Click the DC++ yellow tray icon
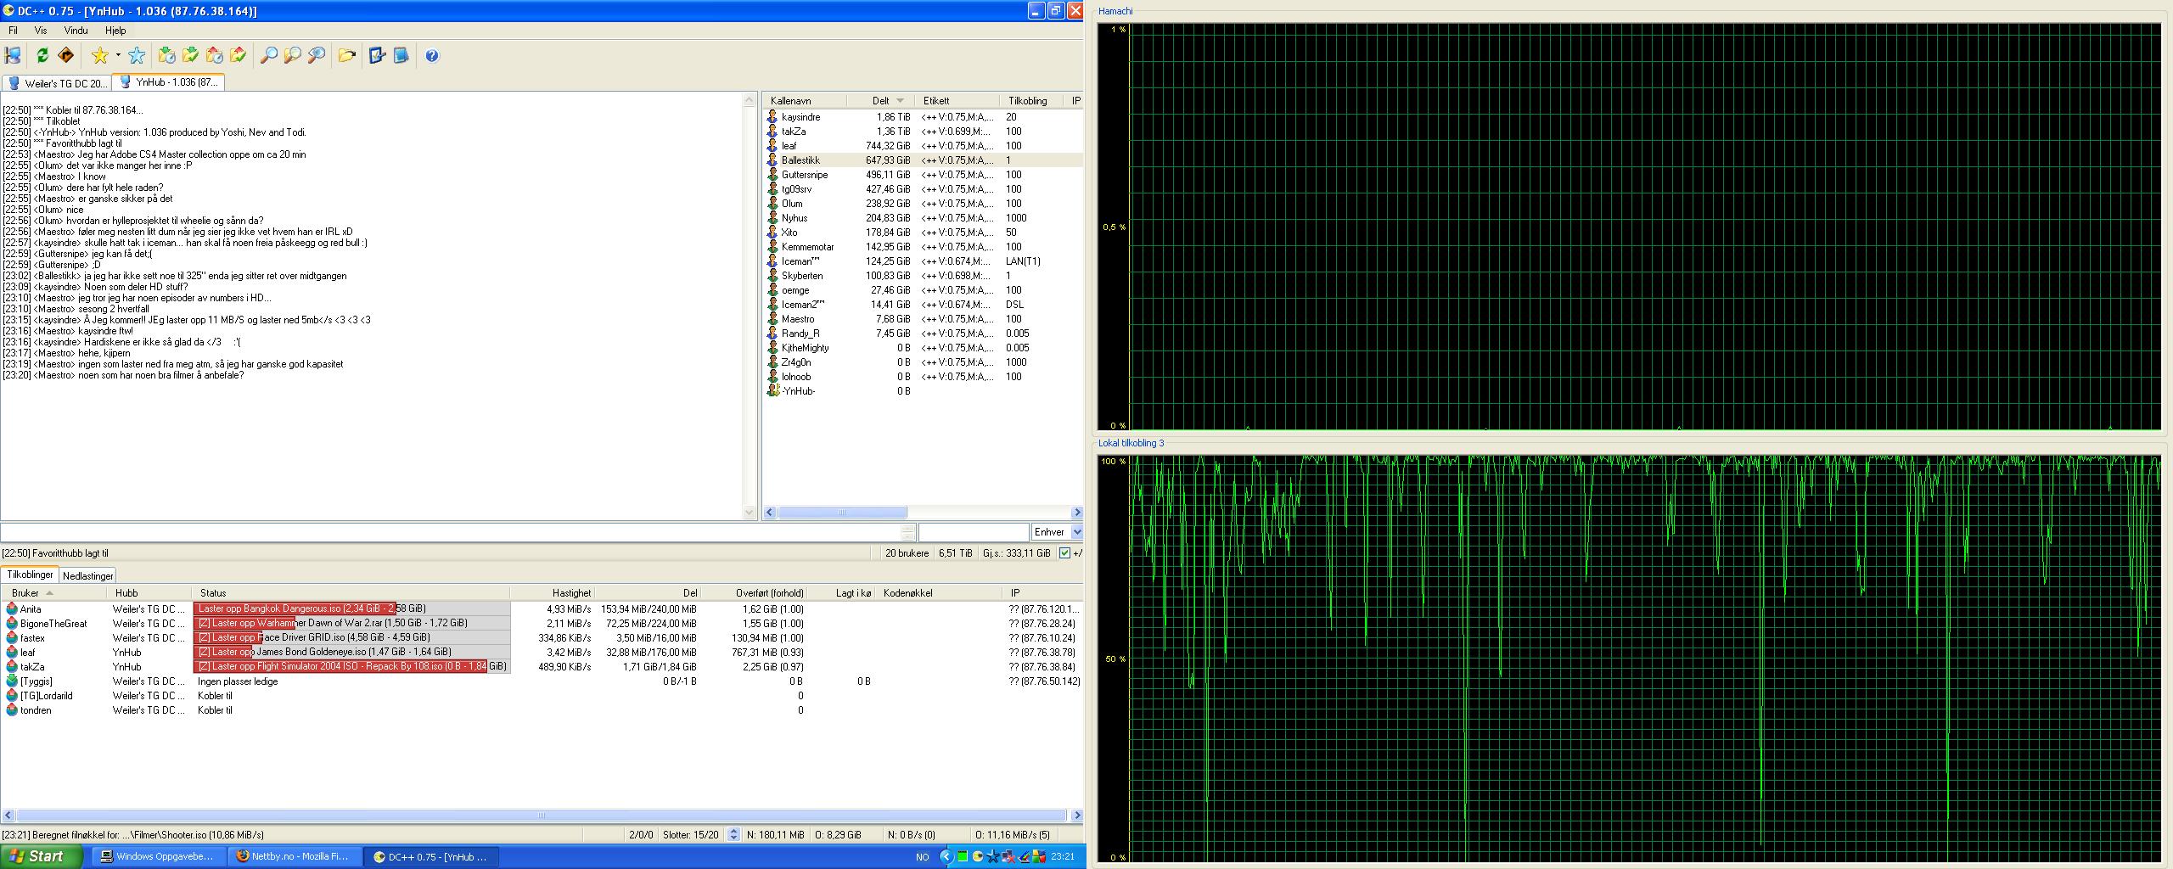This screenshot has width=2173, height=869. pyautogui.click(x=978, y=857)
